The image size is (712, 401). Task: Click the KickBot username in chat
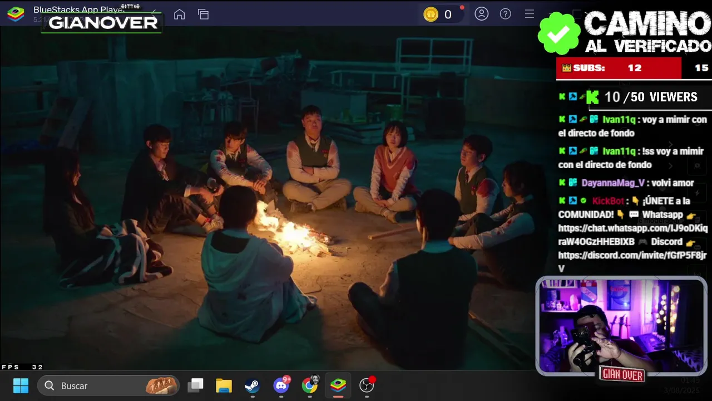click(608, 201)
